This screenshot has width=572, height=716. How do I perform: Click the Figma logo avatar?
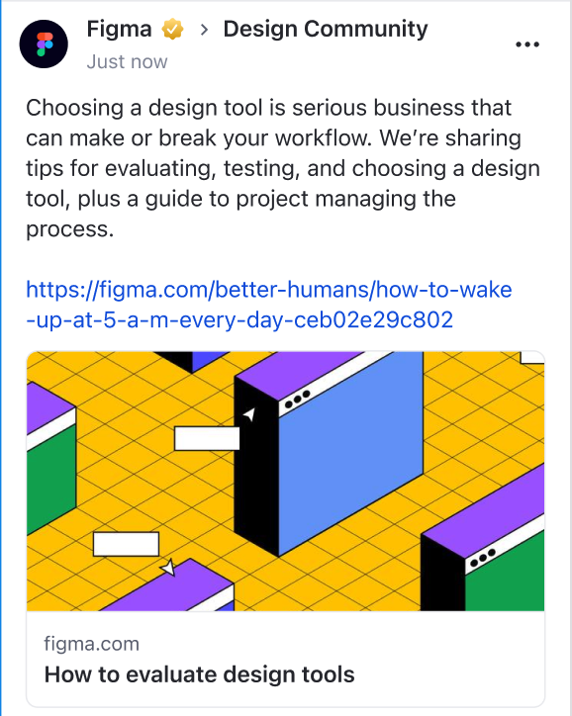pos(44,44)
